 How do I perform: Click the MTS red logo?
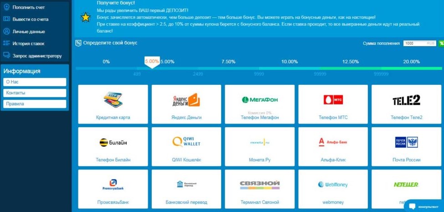[333, 100]
